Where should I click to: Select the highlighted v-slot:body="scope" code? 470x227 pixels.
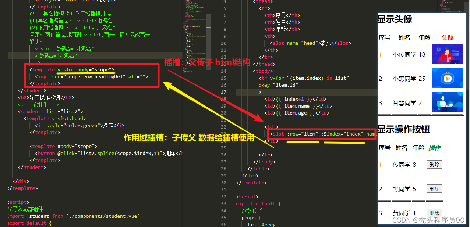tap(86, 69)
